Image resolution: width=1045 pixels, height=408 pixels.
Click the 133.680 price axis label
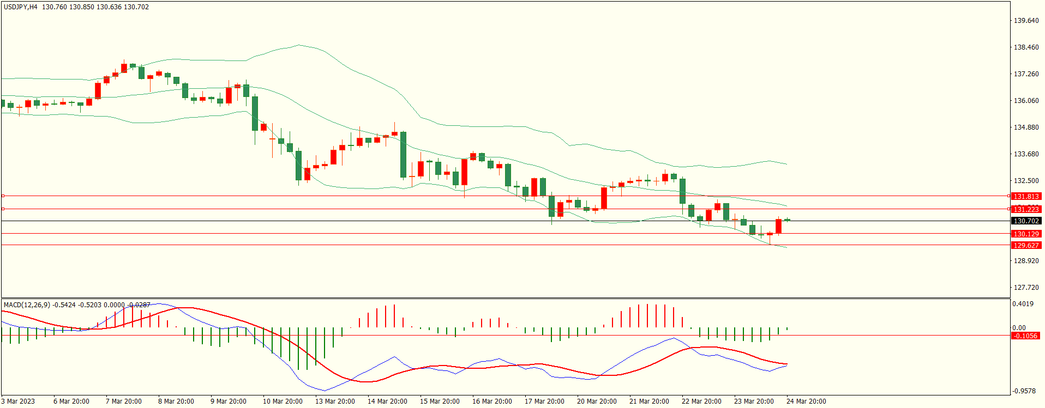[1026, 154]
